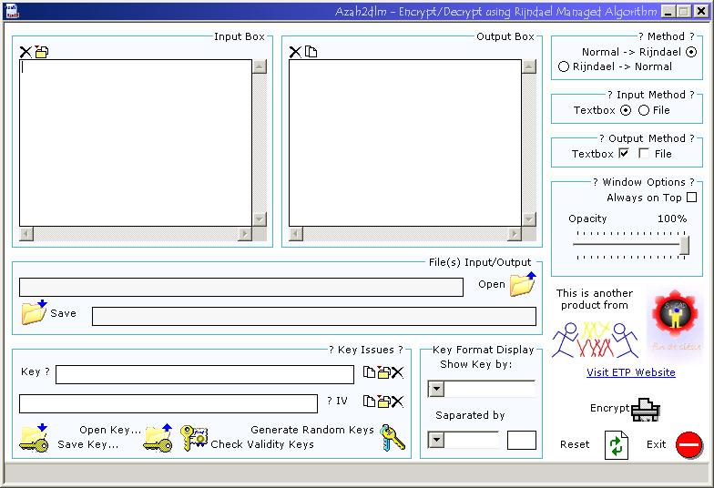Viewport: 714px width, 488px height.
Task: Click the Input Box scroll up arrow
Action: [260, 66]
